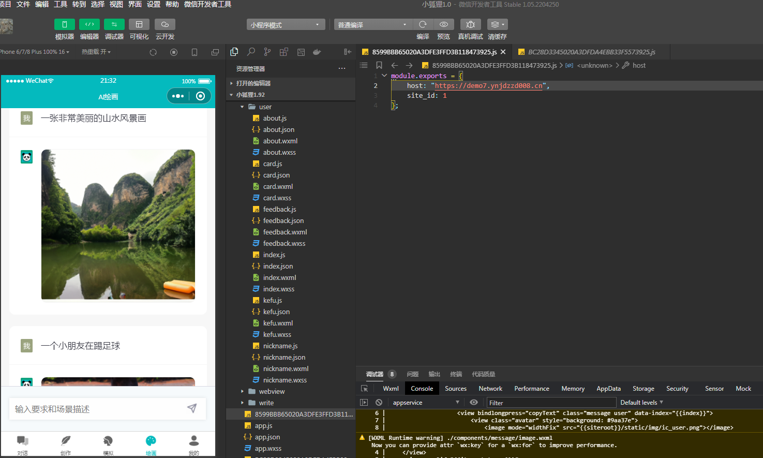Collapse the sidebar panel icon
Viewport: 763px width, 458px height.
[348, 52]
